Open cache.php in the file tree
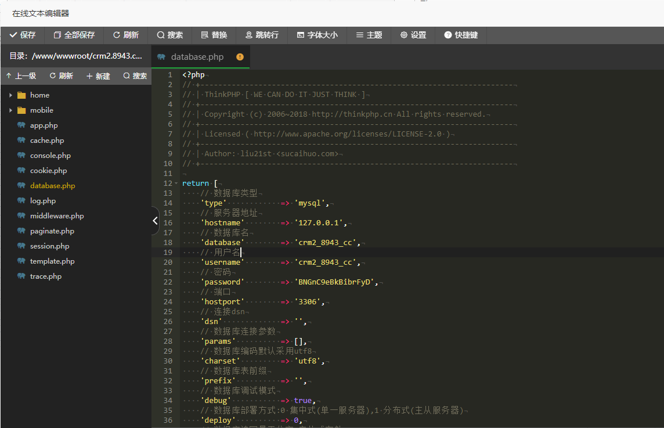The width and height of the screenshot is (664, 428). point(47,141)
